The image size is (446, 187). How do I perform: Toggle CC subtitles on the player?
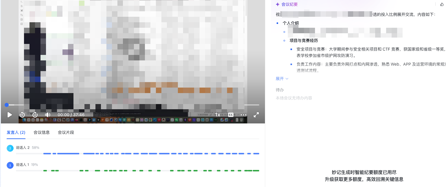[x=231, y=115]
